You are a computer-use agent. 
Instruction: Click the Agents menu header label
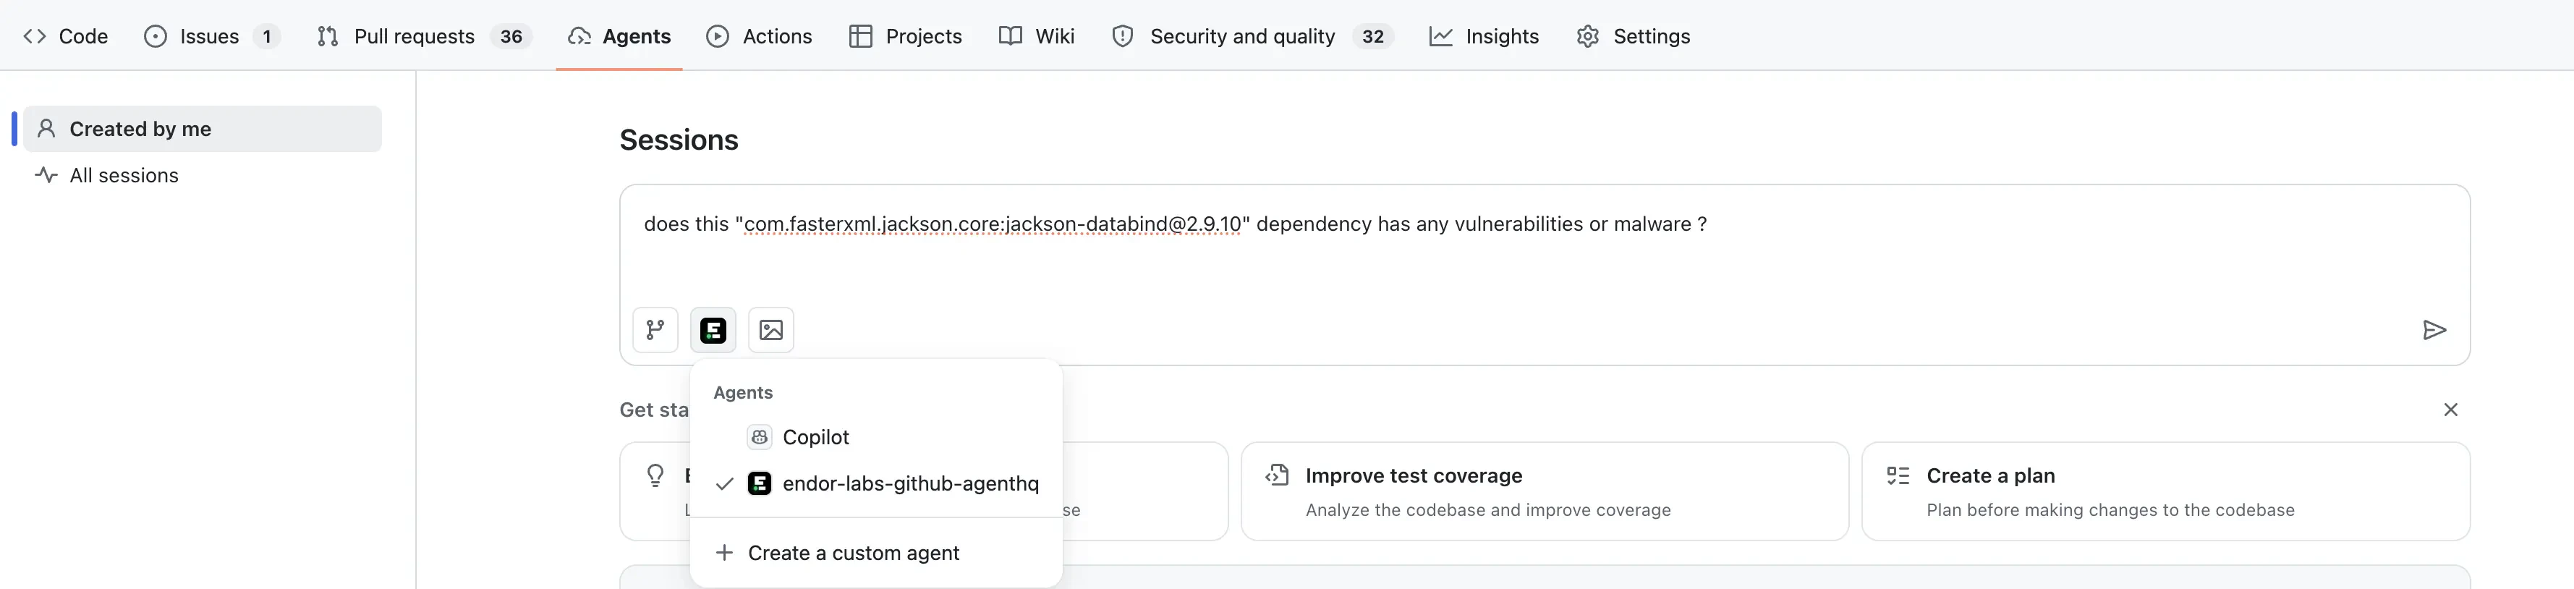[x=744, y=392]
